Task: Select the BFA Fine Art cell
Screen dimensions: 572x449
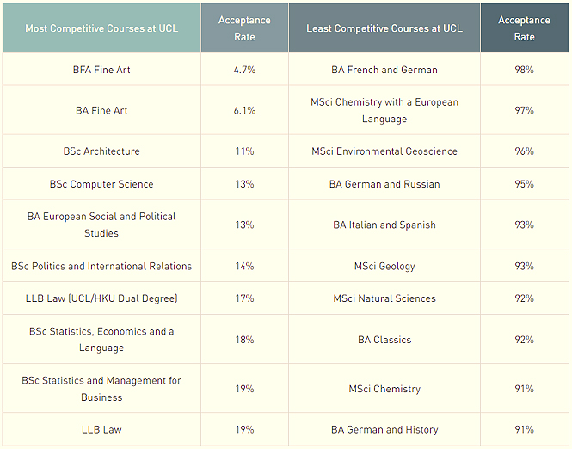Action: point(101,70)
